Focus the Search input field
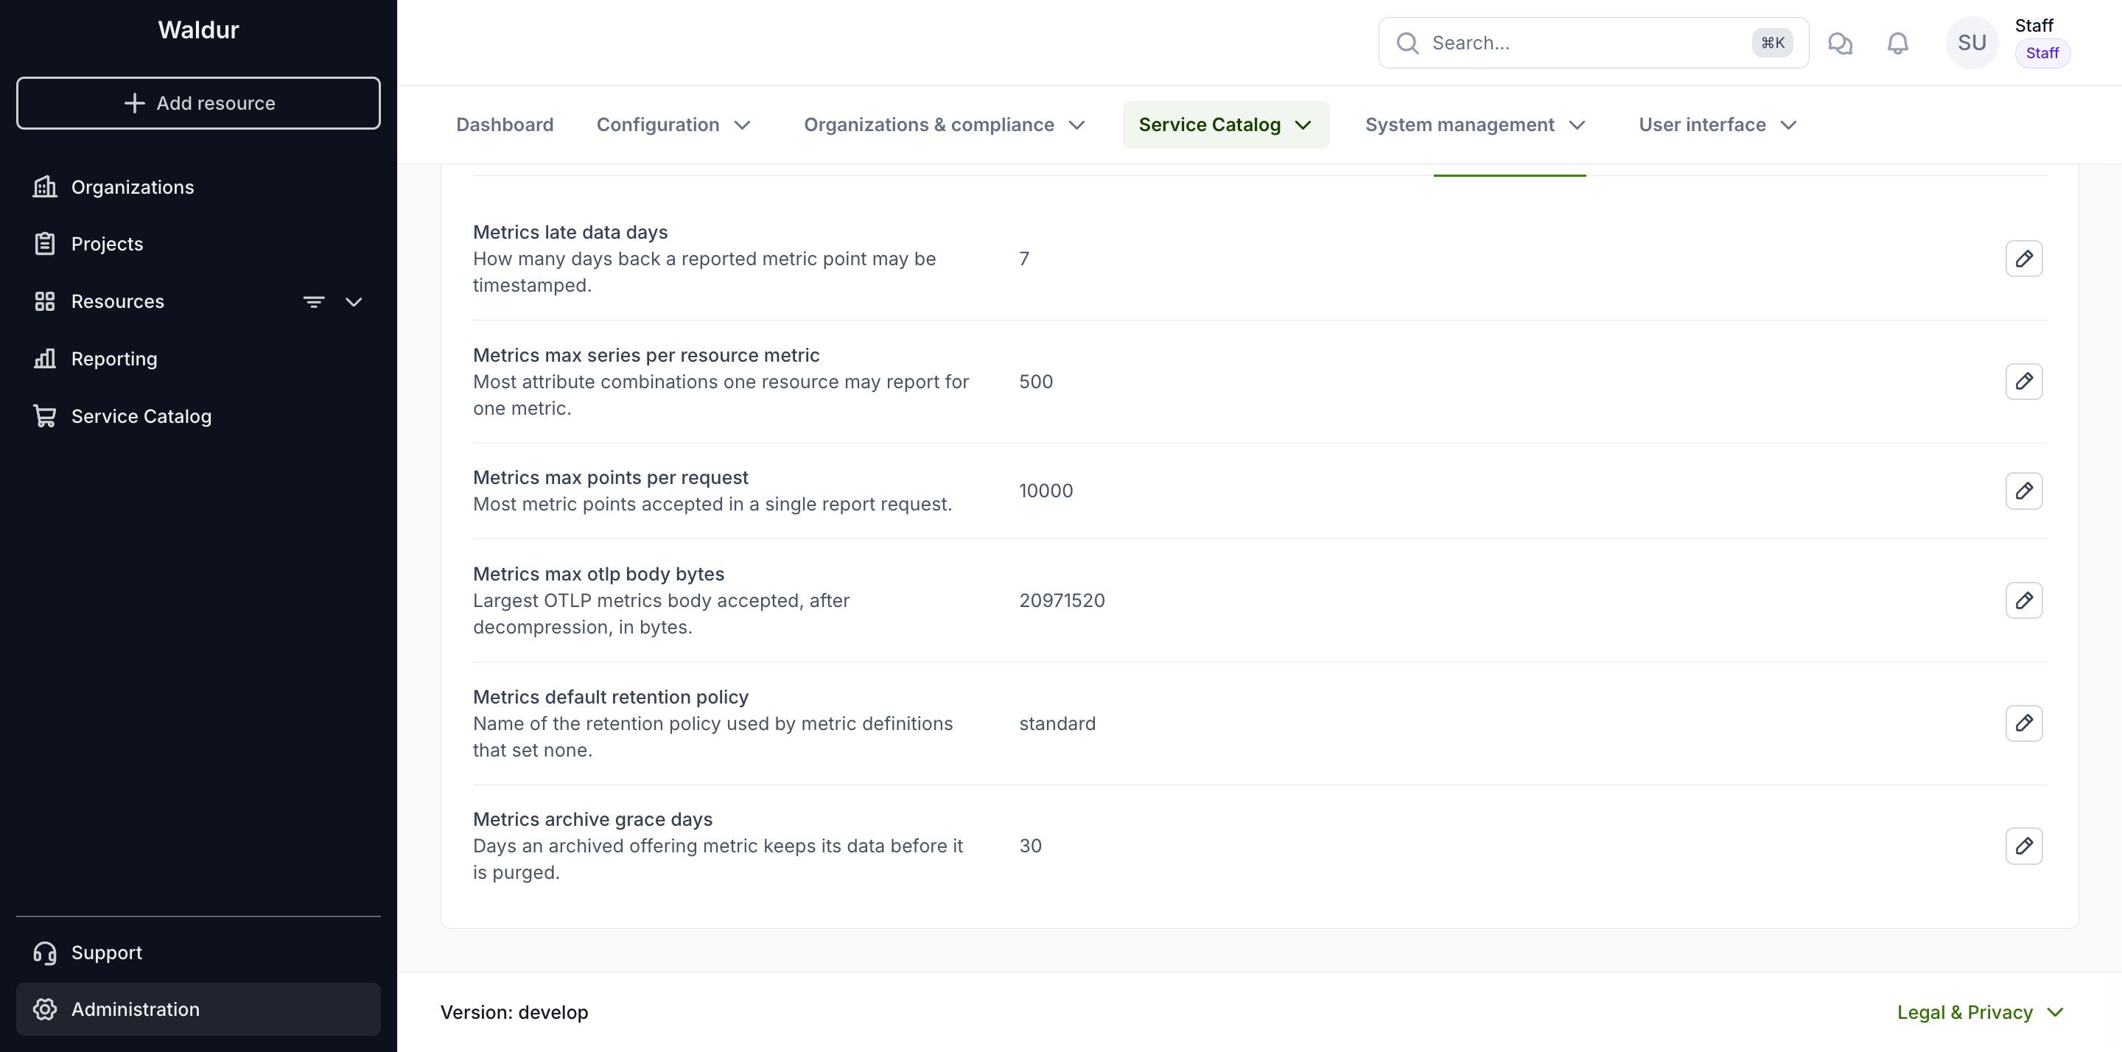The height and width of the screenshot is (1052, 2122). (1592, 43)
